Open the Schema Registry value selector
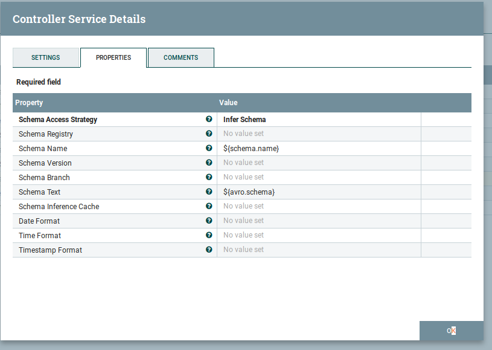492x350 pixels. click(x=318, y=134)
